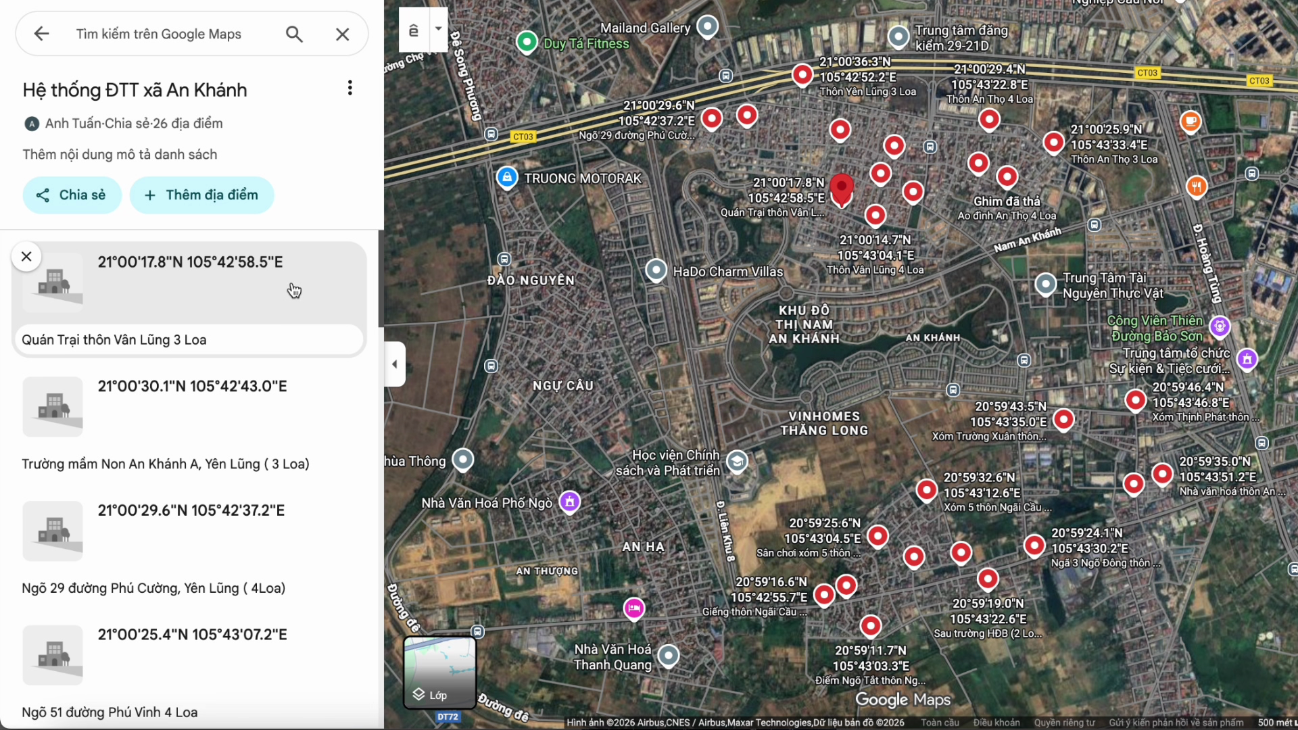Screen dimensions: 1298x730
Task: Add a description via 'Thêm nội dung mô tả danh sách'
Action: 120,155
